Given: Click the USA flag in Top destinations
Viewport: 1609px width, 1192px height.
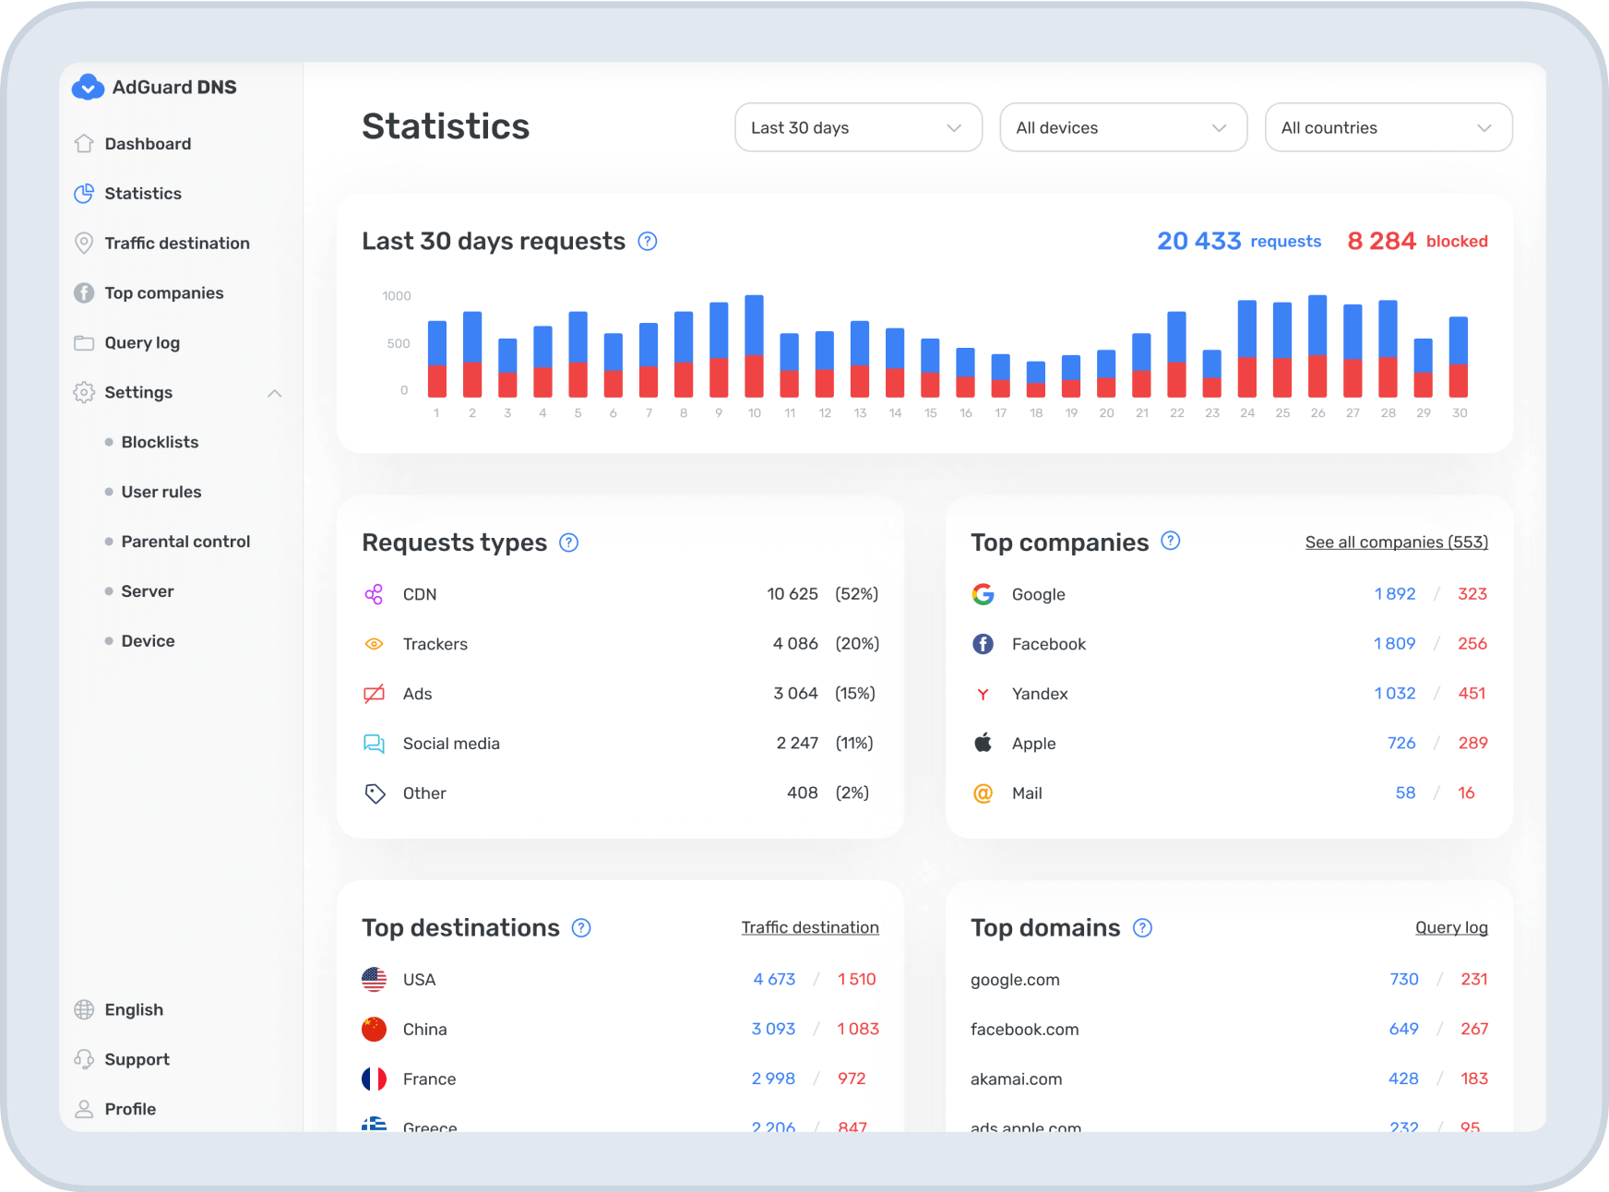Looking at the screenshot, I should click(x=374, y=980).
